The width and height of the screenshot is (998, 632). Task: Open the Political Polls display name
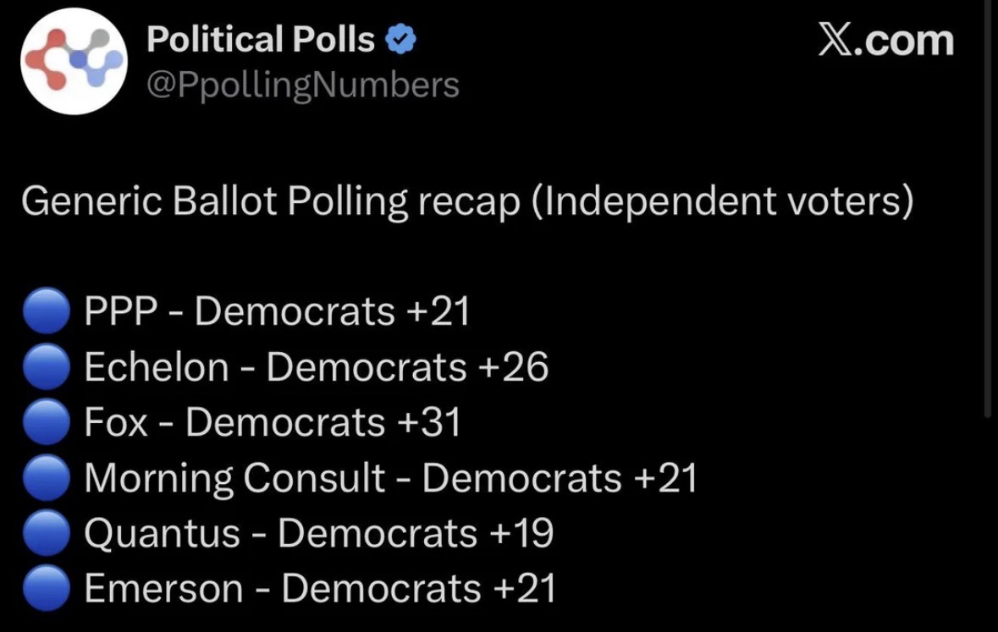coord(261,40)
